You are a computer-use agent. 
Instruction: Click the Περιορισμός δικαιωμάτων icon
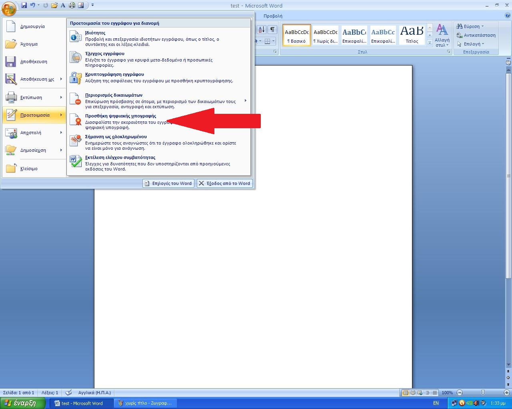[x=76, y=99]
